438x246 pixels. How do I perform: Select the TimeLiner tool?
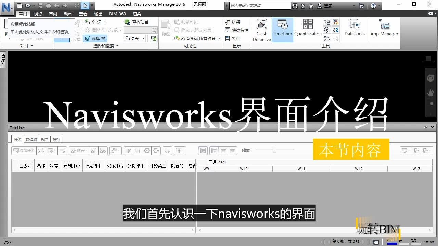[x=282, y=30]
